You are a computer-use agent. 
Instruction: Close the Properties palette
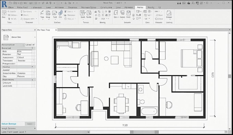pos(35,30)
